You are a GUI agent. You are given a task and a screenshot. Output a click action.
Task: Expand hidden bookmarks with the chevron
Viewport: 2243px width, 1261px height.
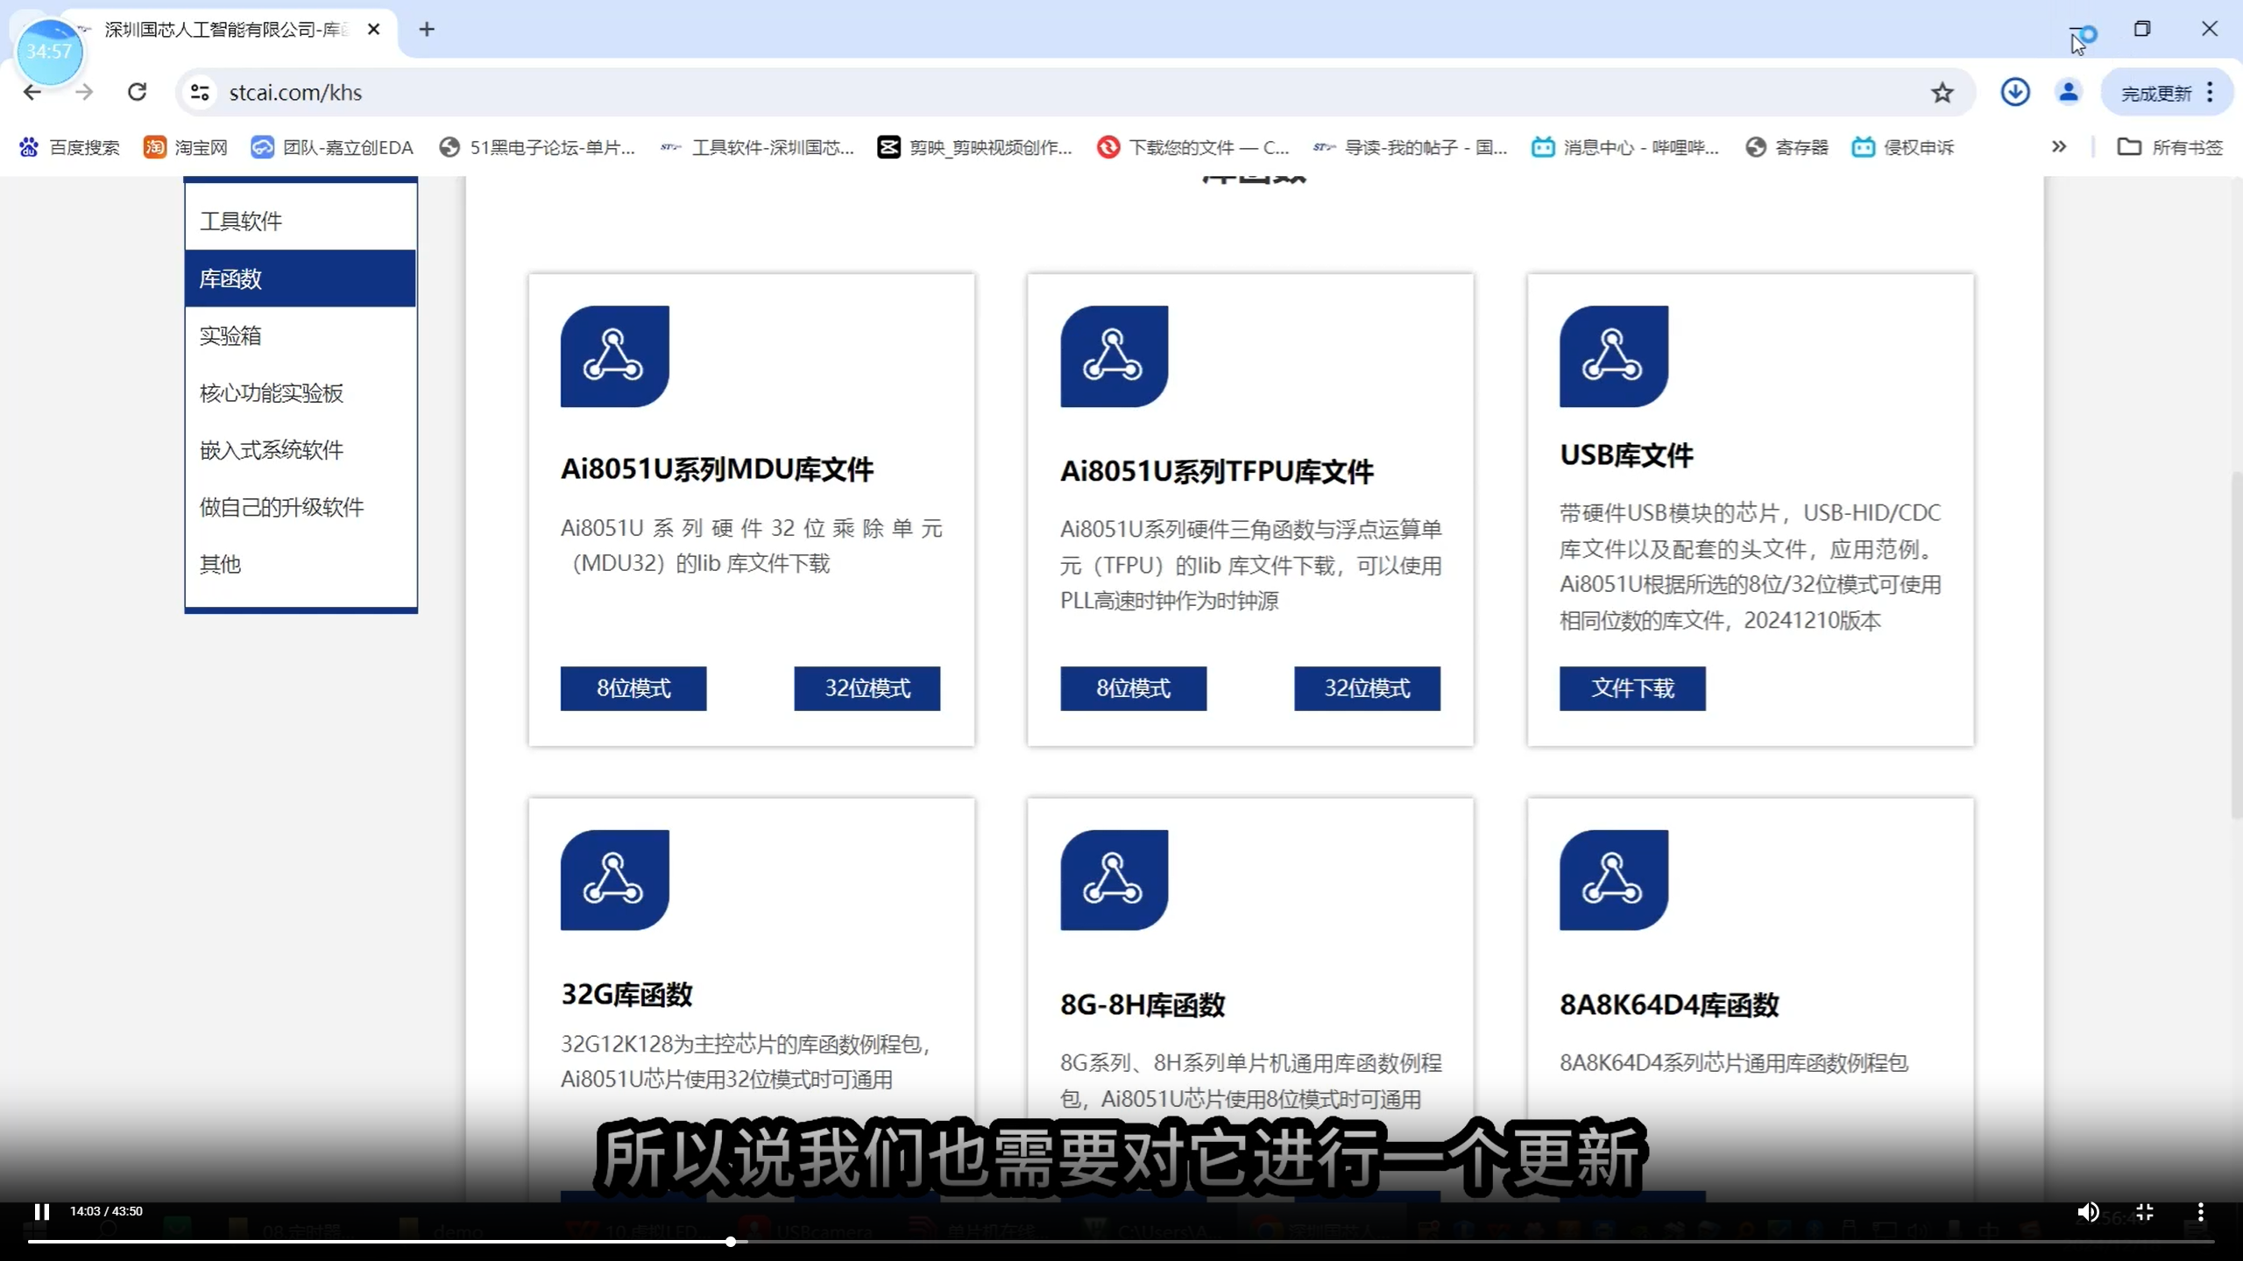point(2059,147)
